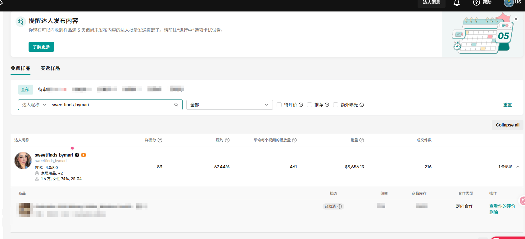Click the sweetfinds_bymari creator avatar
Image resolution: width=525 pixels, height=239 pixels.
pyautogui.click(x=23, y=161)
